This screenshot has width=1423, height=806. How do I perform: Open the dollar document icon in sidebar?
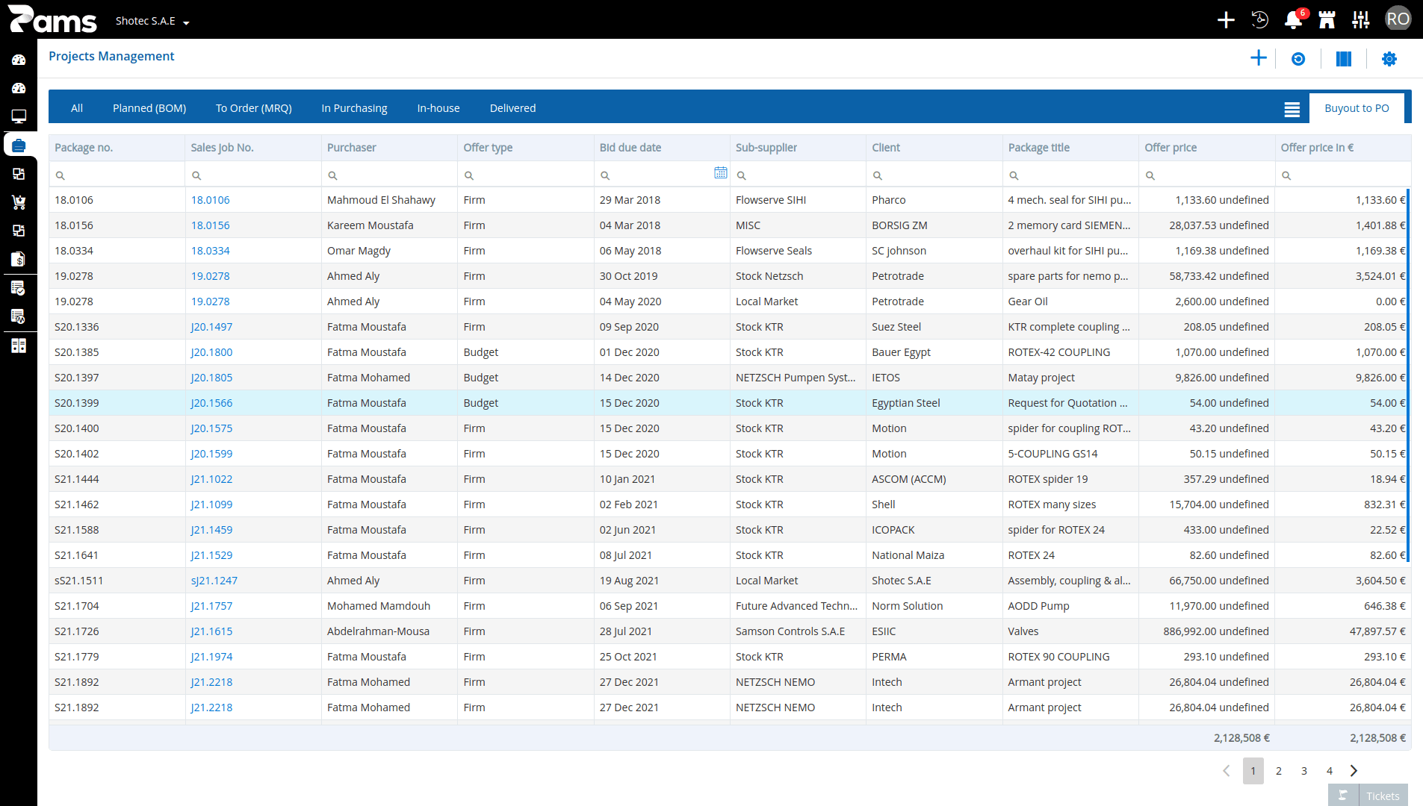pos(19,259)
